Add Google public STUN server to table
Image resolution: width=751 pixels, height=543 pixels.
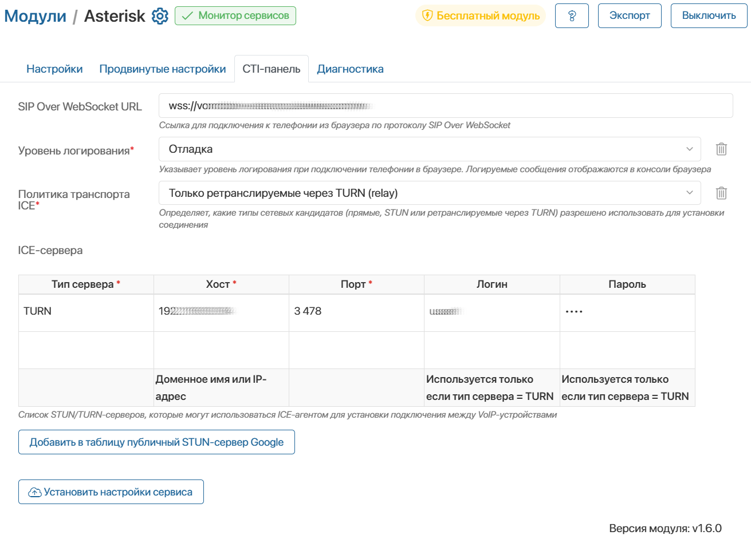pyautogui.click(x=156, y=442)
